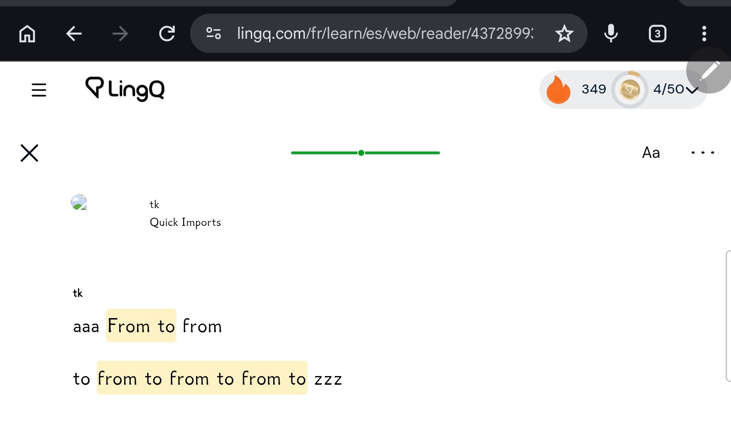Navigate back in the browser
The height and width of the screenshot is (434, 731).
coord(74,33)
